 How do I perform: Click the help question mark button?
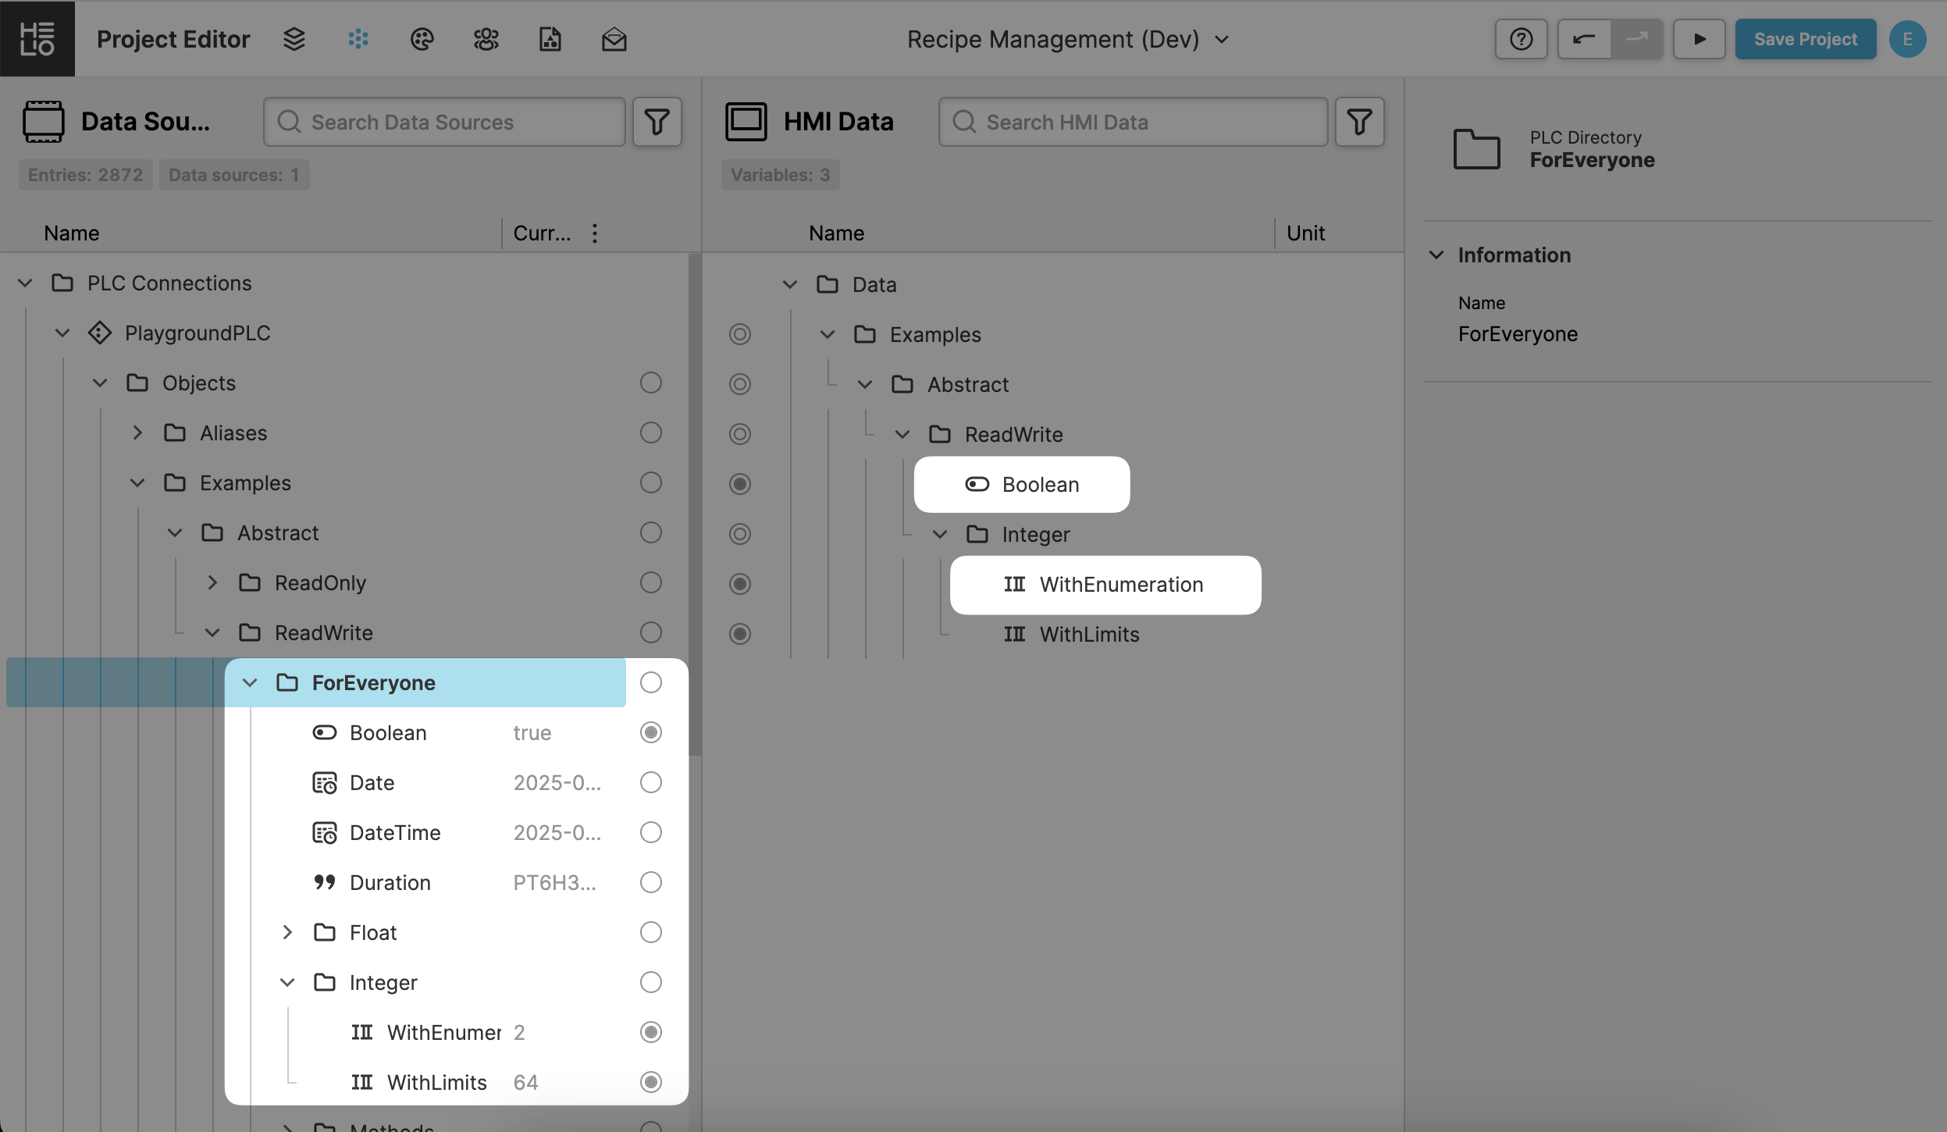coord(1521,39)
